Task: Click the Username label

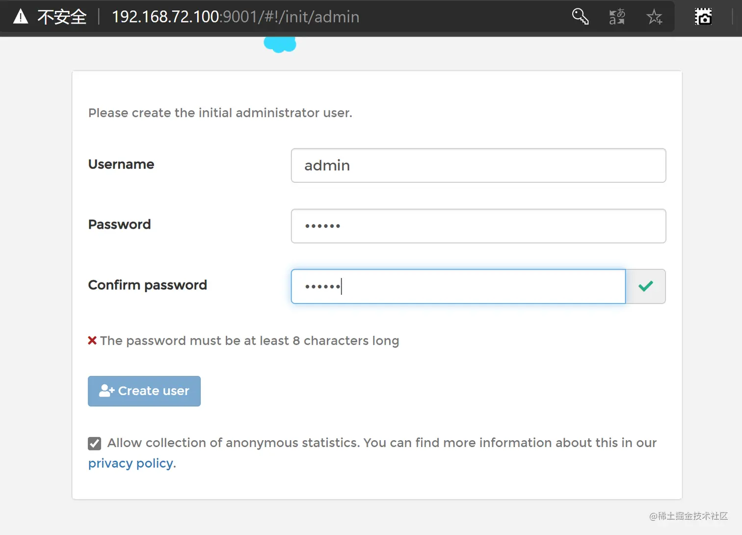Action: [121, 164]
